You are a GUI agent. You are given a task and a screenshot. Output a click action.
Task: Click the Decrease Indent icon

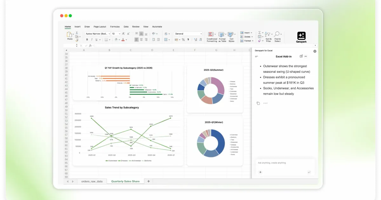(154, 40)
